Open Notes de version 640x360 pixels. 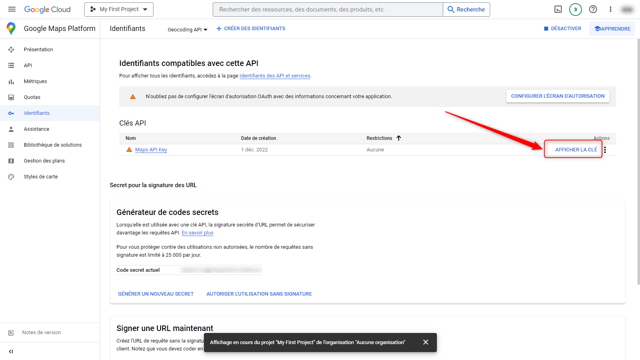click(x=41, y=333)
